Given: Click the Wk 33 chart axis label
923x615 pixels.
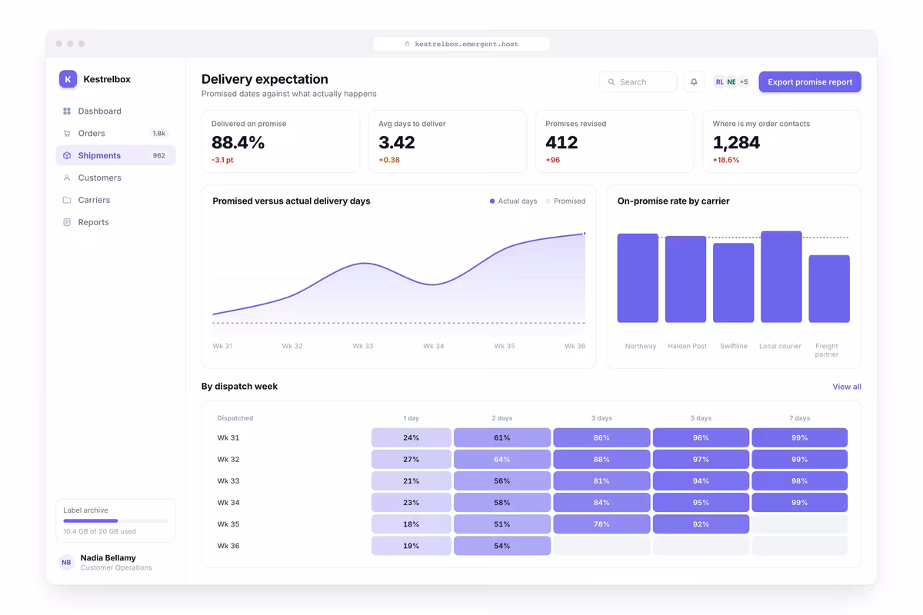Looking at the screenshot, I should tap(363, 346).
